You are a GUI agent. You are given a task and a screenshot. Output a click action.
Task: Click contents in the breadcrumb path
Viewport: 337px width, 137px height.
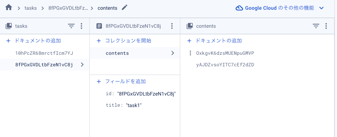108,8
